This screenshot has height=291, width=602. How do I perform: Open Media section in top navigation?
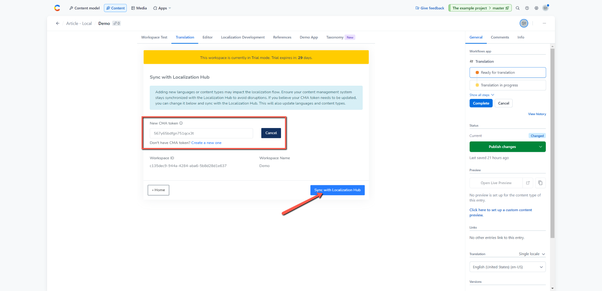tap(139, 8)
